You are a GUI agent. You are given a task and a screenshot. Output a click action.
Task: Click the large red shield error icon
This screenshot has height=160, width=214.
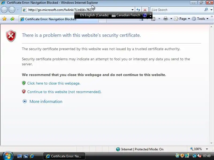11,36
